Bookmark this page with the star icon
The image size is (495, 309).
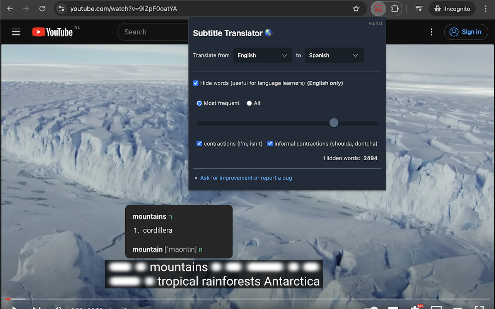pyautogui.click(x=356, y=9)
